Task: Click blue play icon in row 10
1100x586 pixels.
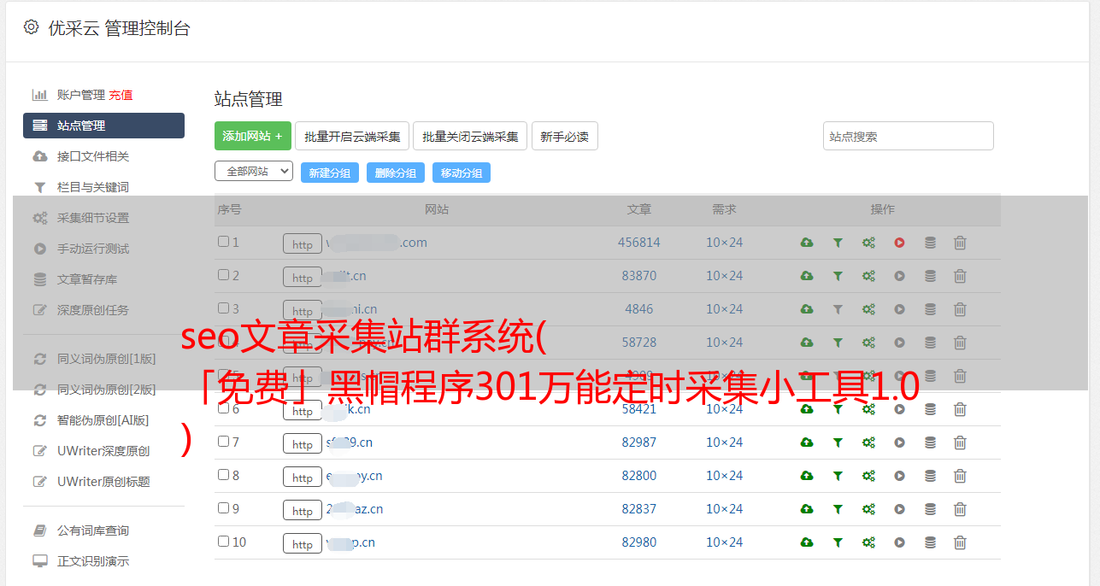Action: pyautogui.click(x=899, y=542)
